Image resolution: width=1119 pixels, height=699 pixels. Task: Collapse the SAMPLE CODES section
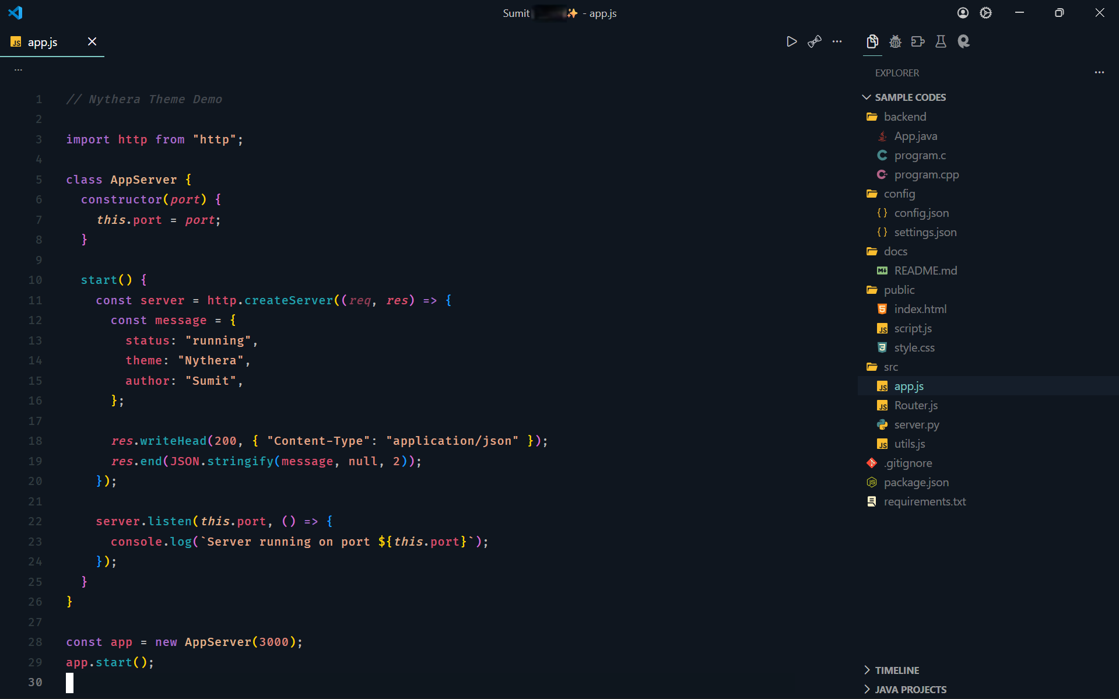pyautogui.click(x=988, y=97)
